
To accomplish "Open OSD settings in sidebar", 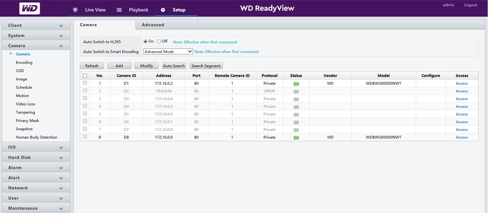I will click(x=20, y=71).
